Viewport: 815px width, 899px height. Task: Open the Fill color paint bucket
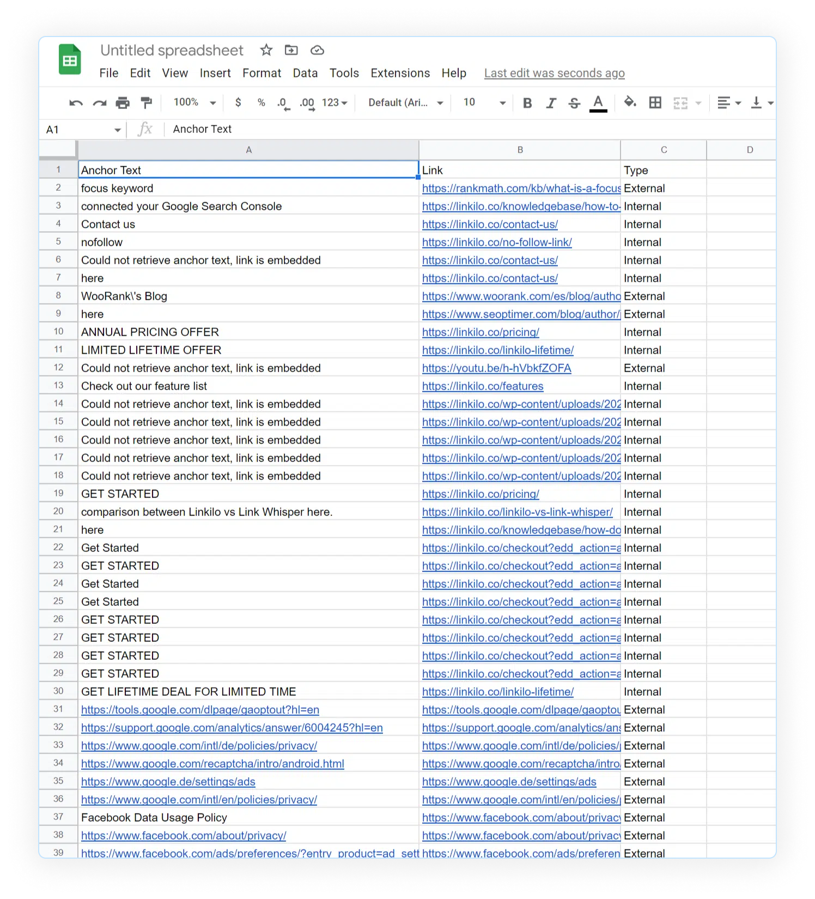pyautogui.click(x=630, y=102)
